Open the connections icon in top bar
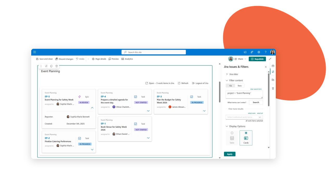 tap(252, 52)
